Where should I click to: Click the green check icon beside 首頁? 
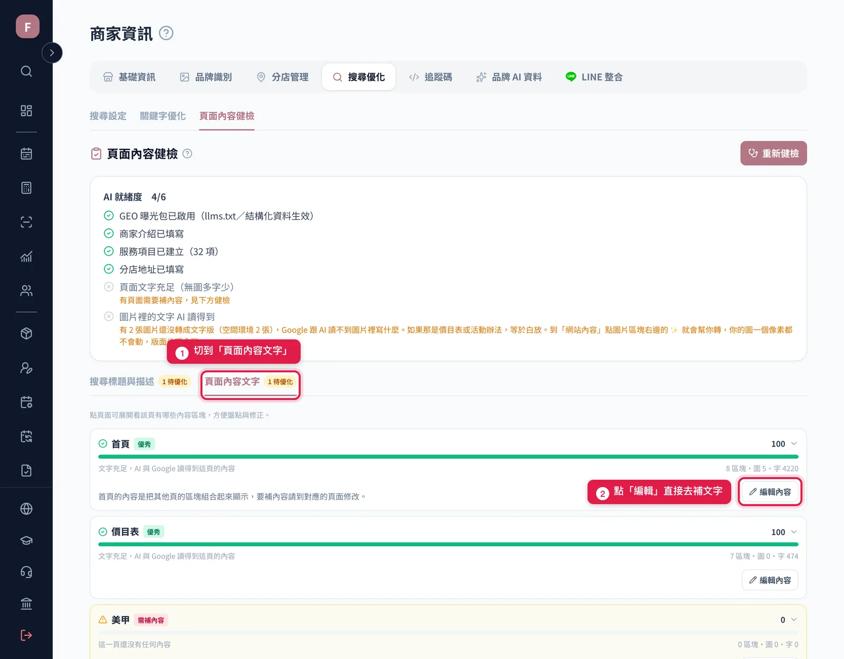point(103,444)
